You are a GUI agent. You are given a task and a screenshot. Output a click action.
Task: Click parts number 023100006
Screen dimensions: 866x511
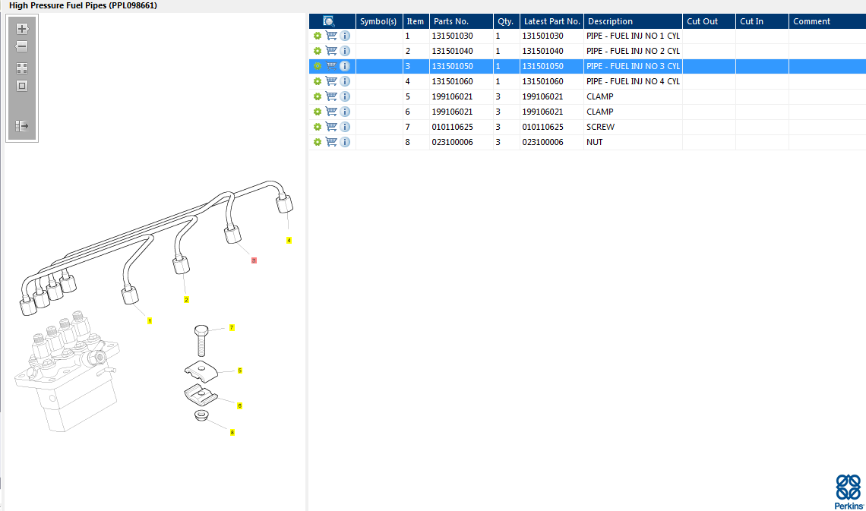click(452, 142)
